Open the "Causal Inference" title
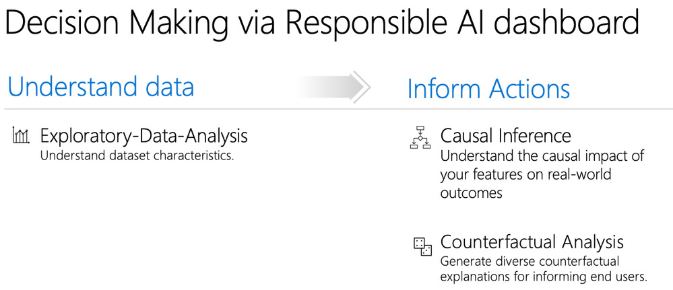 click(506, 135)
